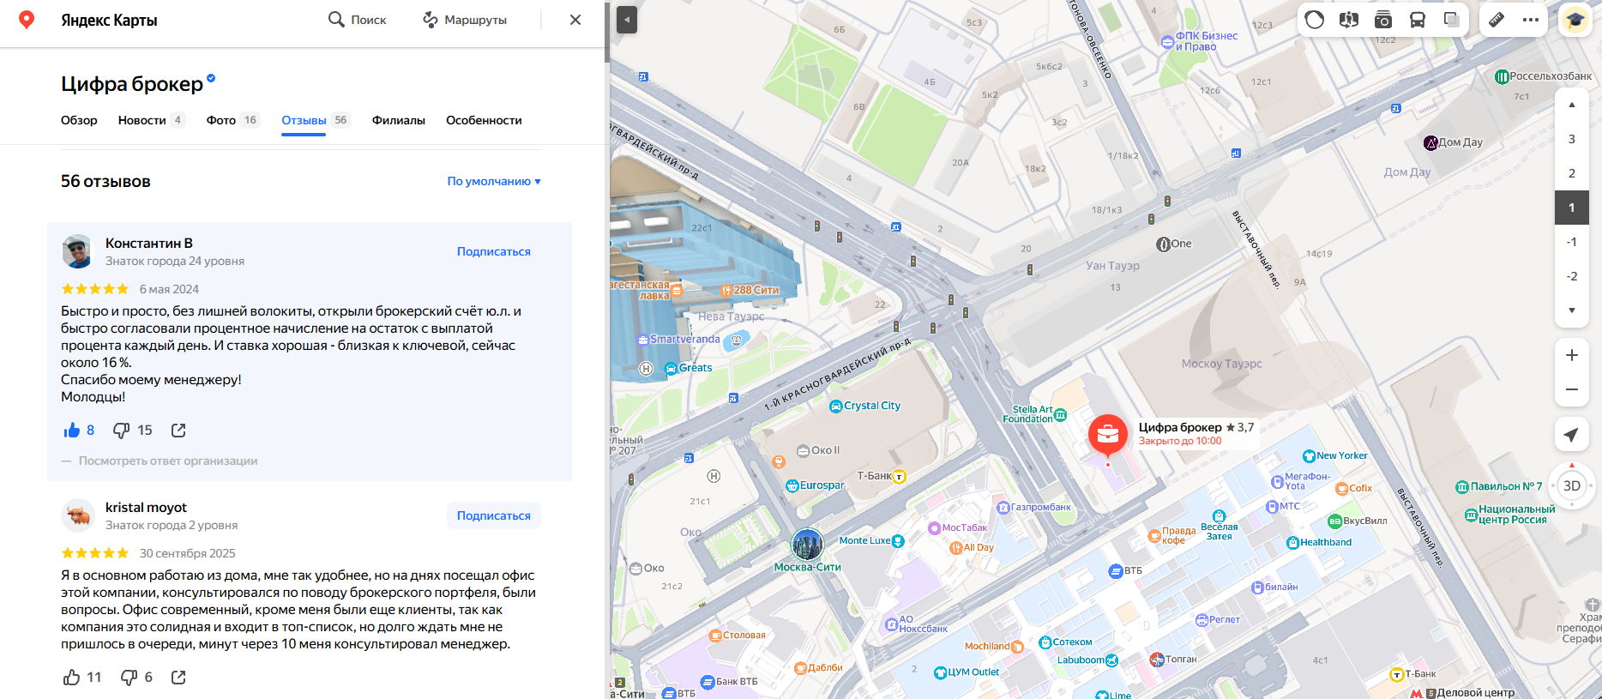This screenshot has width=1602, height=699.
Task: Click the Маршруты routes button
Action: [x=465, y=20]
